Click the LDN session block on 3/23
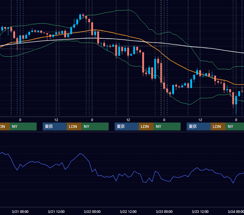Screen dimensions: 244x215 pyautogui.click(x=218, y=126)
